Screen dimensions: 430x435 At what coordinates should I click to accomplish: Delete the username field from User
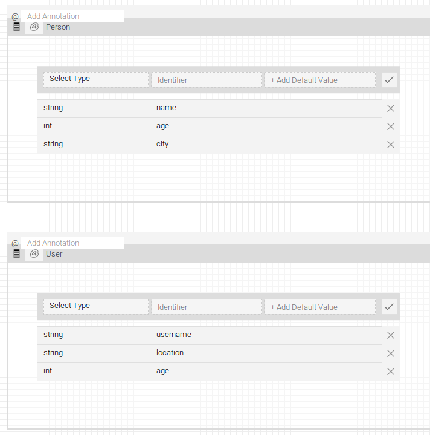390,335
